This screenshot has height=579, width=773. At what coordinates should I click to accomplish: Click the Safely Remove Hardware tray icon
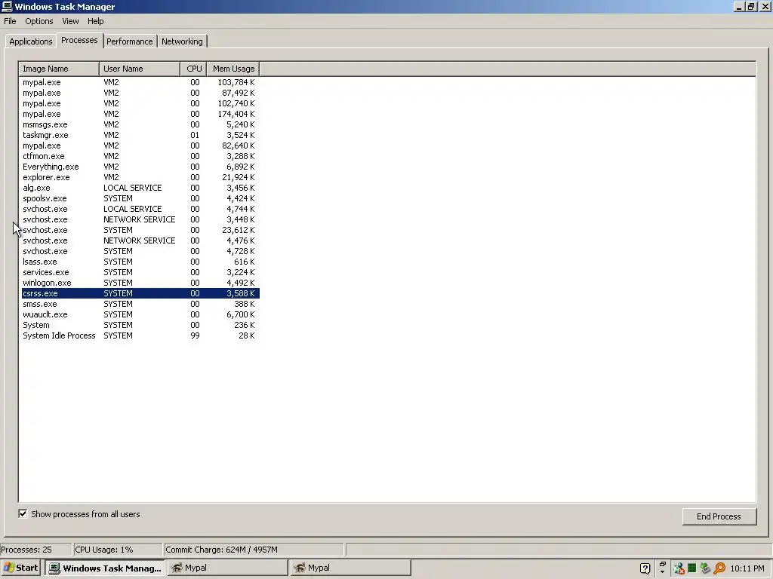(706, 568)
